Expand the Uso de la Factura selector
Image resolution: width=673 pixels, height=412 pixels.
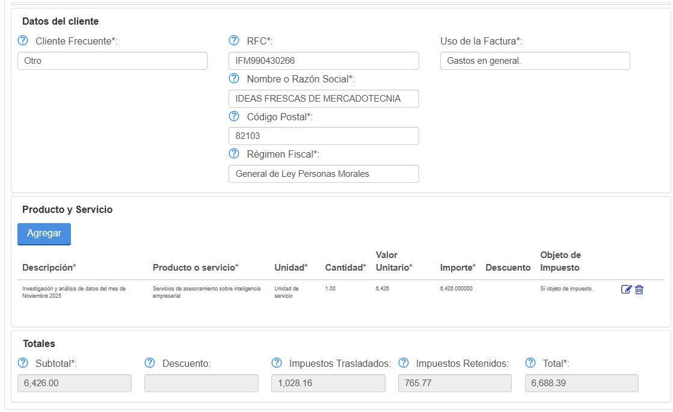[535, 61]
